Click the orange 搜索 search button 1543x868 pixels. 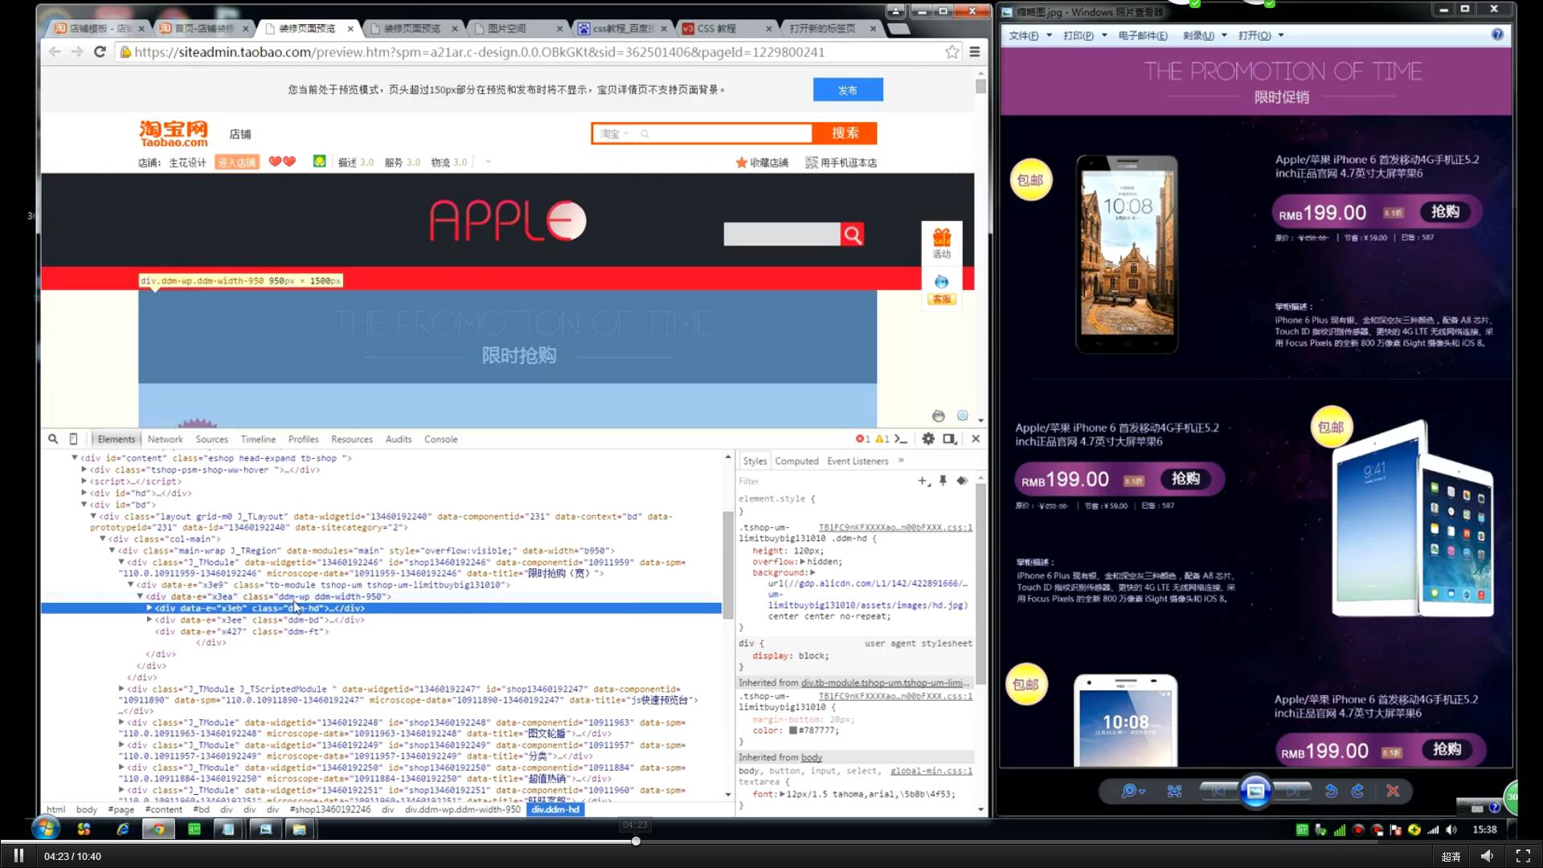845,133
